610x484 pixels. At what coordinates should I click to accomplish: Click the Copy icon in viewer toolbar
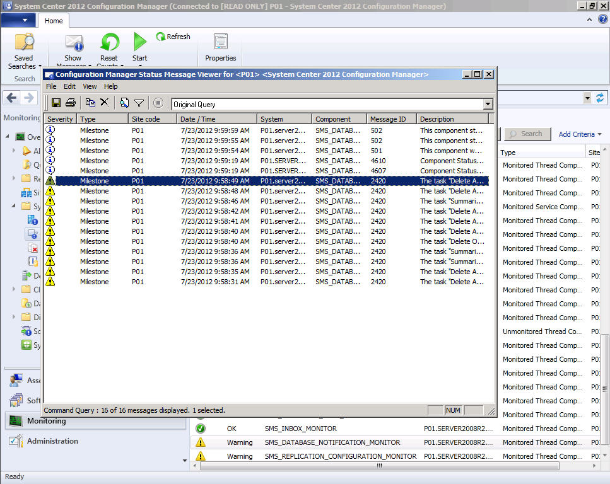point(90,103)
